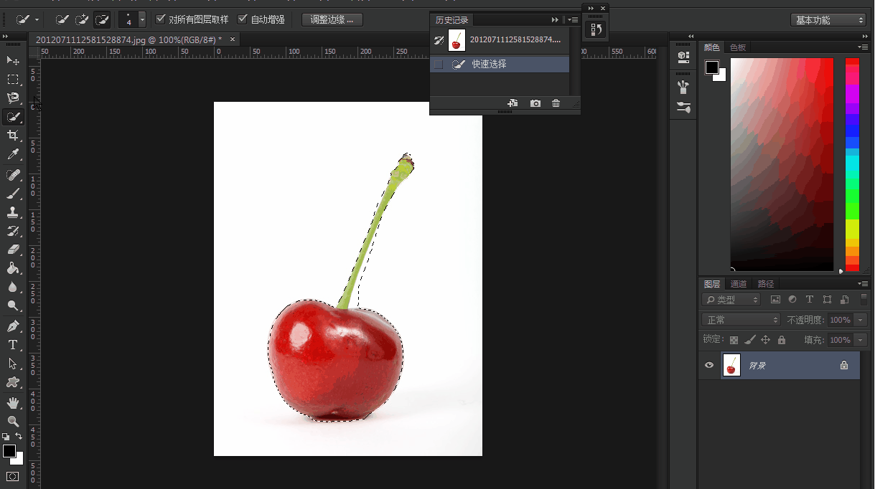Select the Lasso tool
Image resolution: width=875 pixels, height=489 pixels.
pos(13,98)
